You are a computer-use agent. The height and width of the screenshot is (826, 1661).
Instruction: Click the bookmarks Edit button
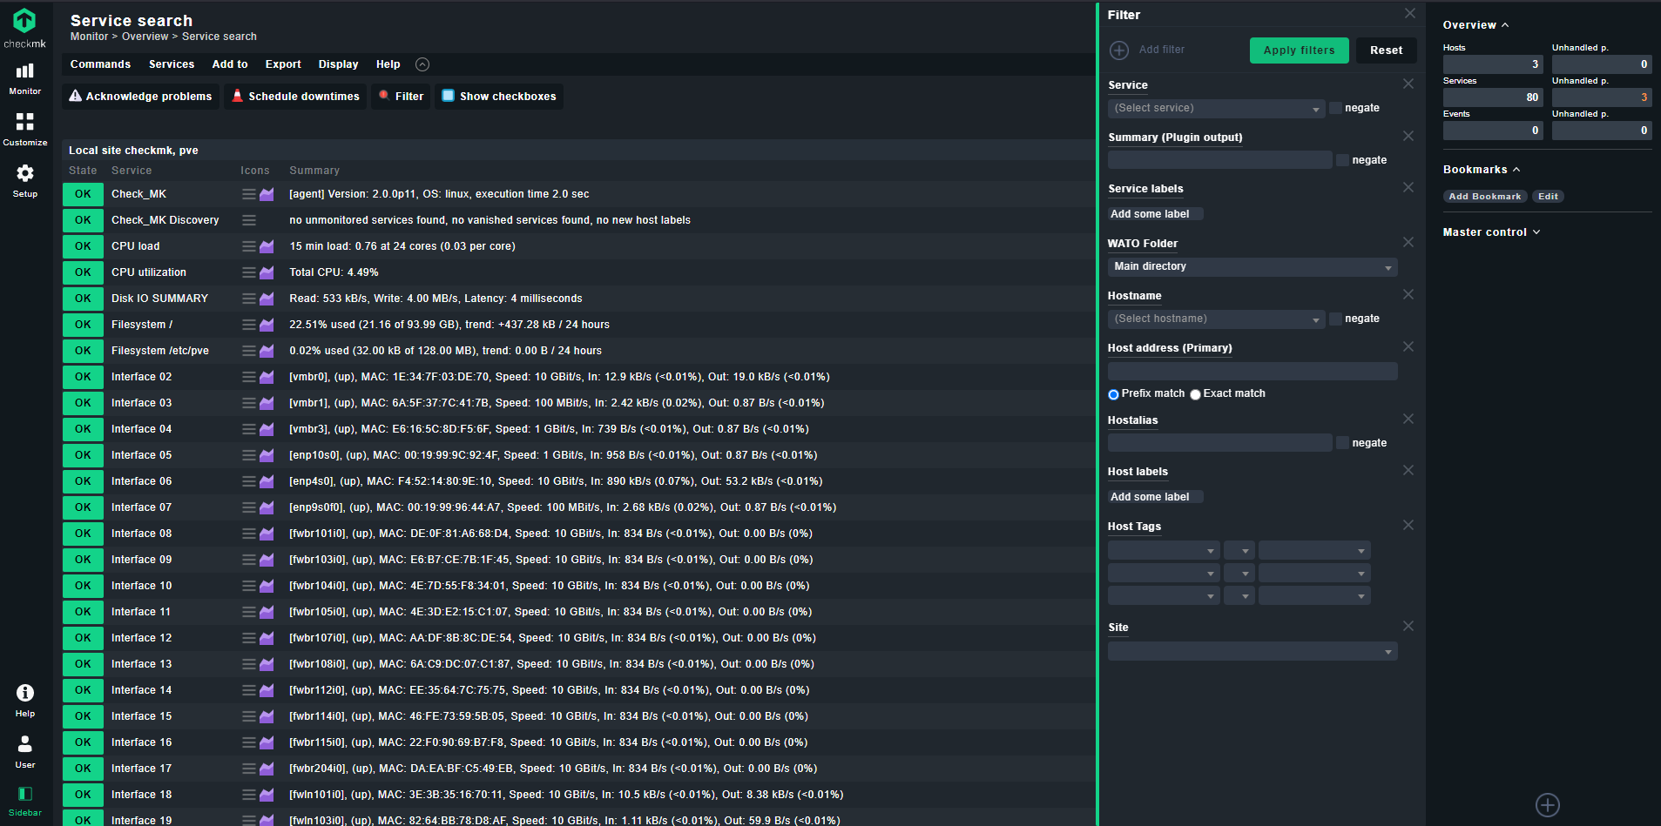click(x=1548, y=197)
